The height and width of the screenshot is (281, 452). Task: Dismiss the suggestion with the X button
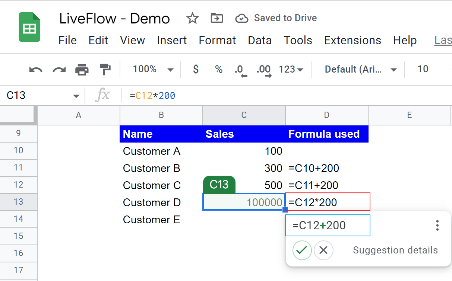pyautogui.click(x=323, y=250)
